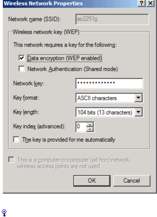Open the Key format dropdown arrow
Screen dimensions: 157x217
pyautogui.click(x=138, y=98)
